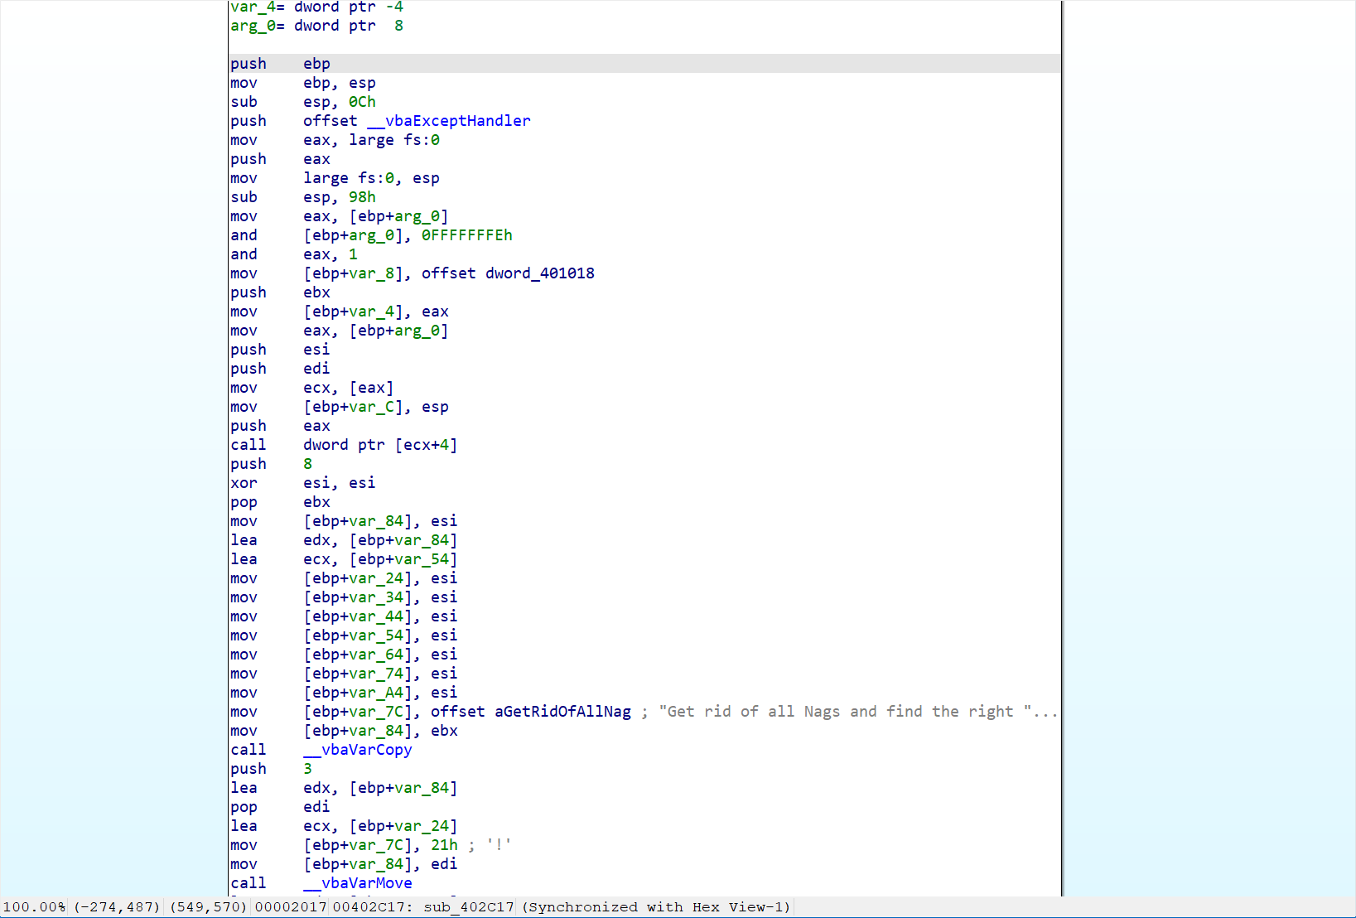Select the call dword ptr [ecx+4] instruction
This screenshot has width=1356, height=918.
(343, 445)
